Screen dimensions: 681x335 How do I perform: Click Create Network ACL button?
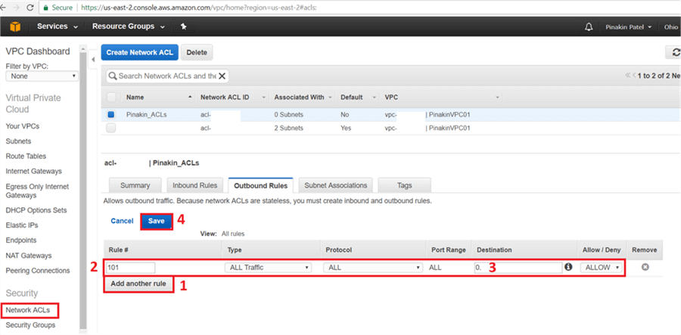pos(140,52)
